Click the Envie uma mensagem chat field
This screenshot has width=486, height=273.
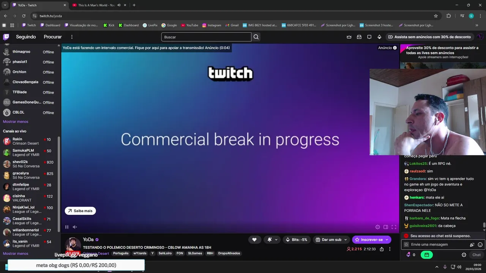point(439,245)
